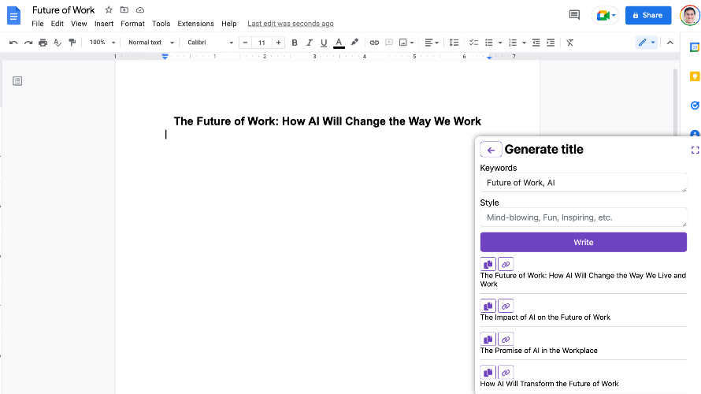This screenshot has height=394, width=701.
Task: Star the Future of Work document
Action: tap(109, 9)
